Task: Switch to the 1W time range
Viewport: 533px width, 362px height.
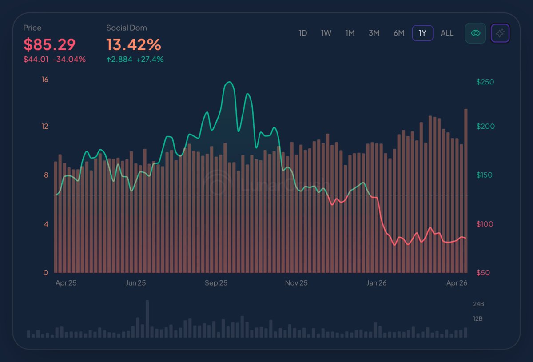Action: pos(326,33)
